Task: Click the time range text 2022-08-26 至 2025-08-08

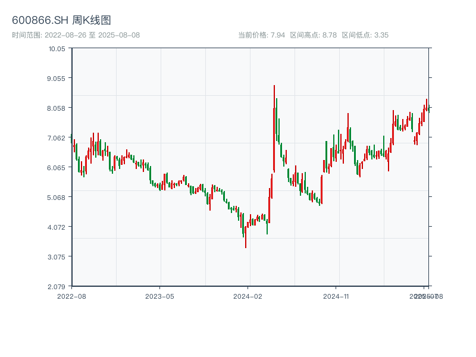Action: coord(76,35)
